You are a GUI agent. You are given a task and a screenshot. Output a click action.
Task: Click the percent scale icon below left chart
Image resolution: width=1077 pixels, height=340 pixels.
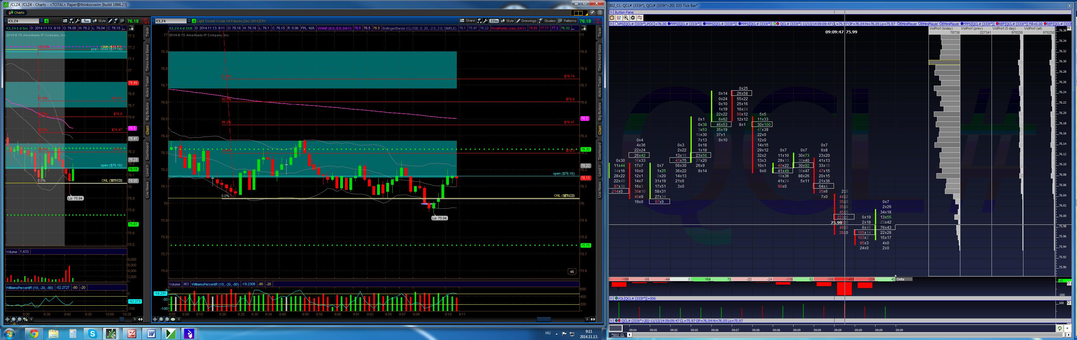pos(26,320)
